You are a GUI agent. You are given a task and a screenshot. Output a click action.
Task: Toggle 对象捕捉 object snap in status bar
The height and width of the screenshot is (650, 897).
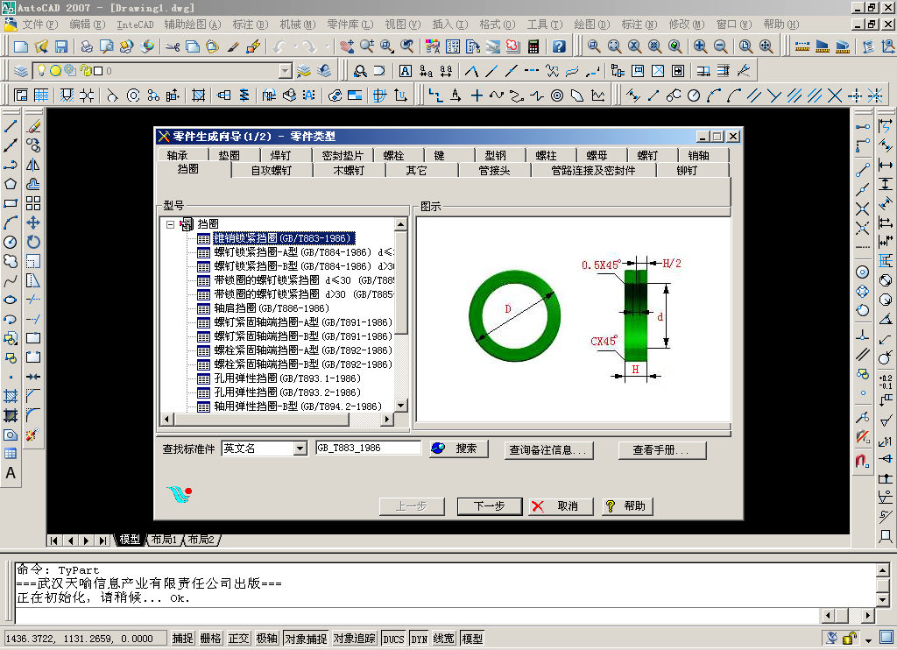click(x=306, y=638)
